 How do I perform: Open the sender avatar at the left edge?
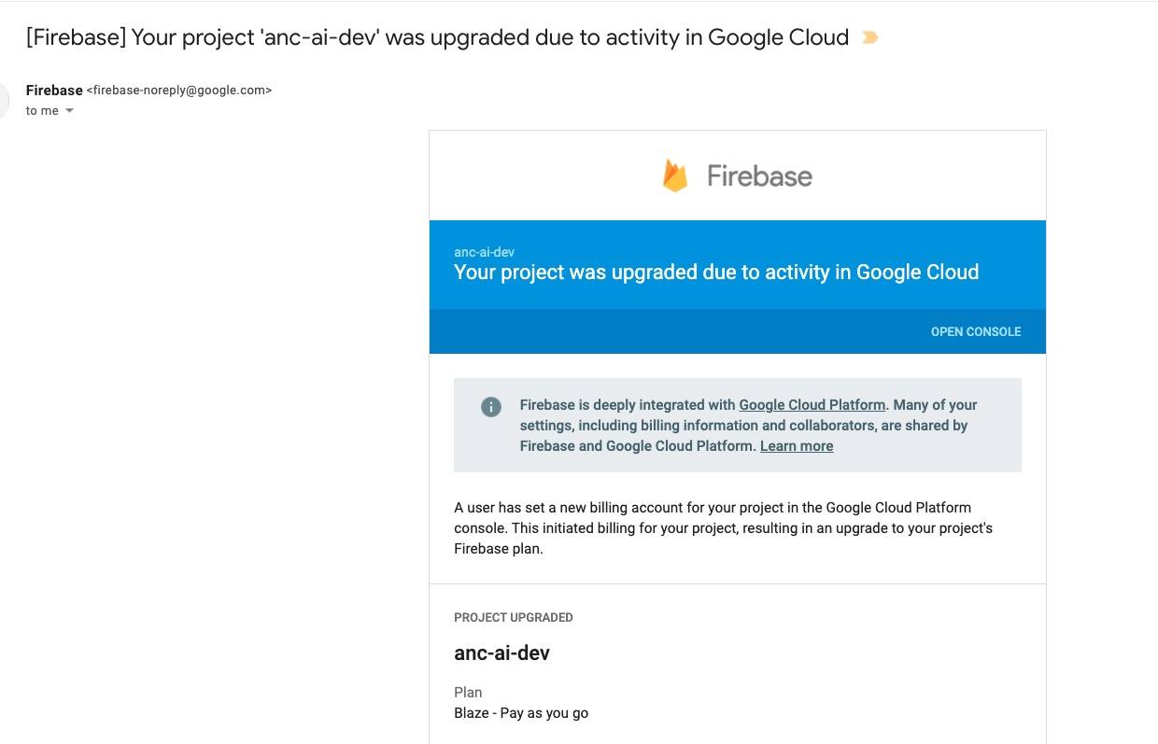point(3,100)
